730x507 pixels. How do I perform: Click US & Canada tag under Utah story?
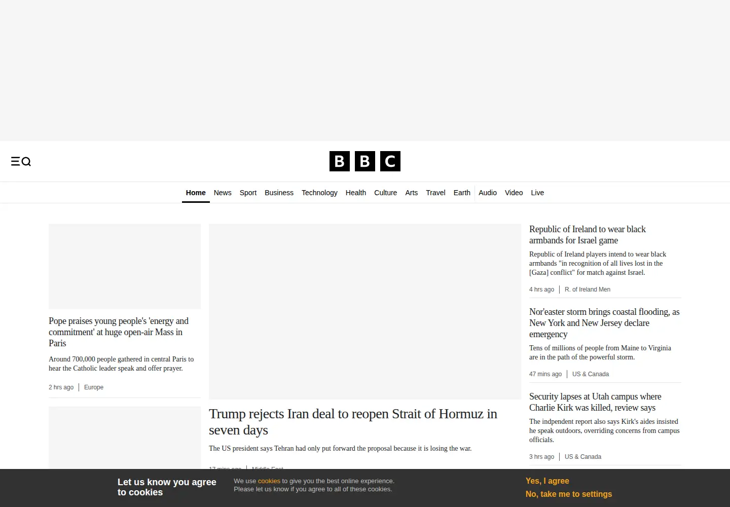(x=583, y=457)
